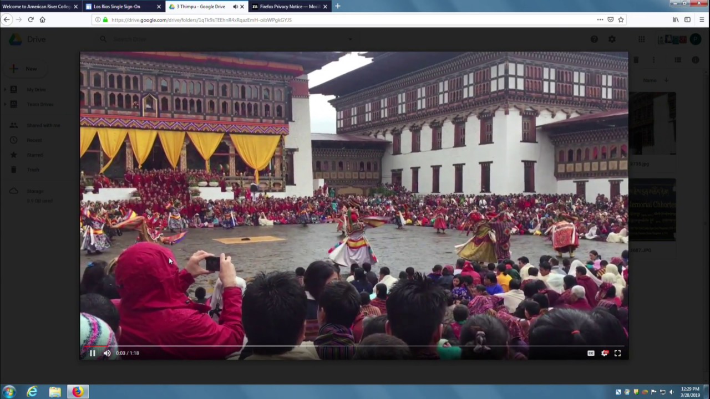Bookmark this page with the star
The width and height of the screenshot is (710, 399).
point(621,20)
